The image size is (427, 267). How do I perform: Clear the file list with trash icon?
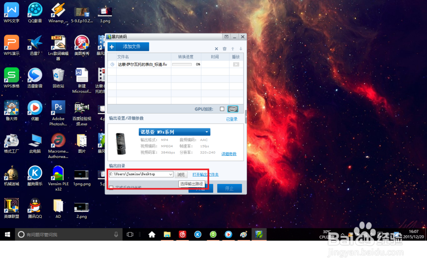225,49
